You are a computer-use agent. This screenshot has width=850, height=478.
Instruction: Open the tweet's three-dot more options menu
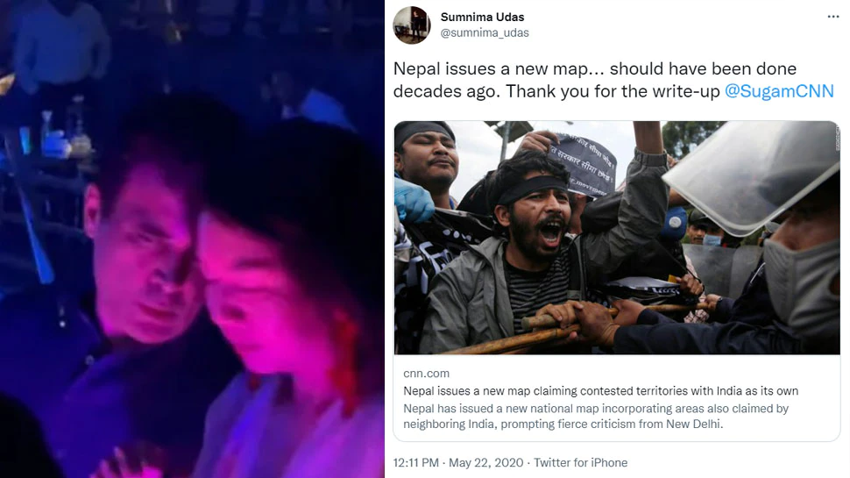pos(833,17)
